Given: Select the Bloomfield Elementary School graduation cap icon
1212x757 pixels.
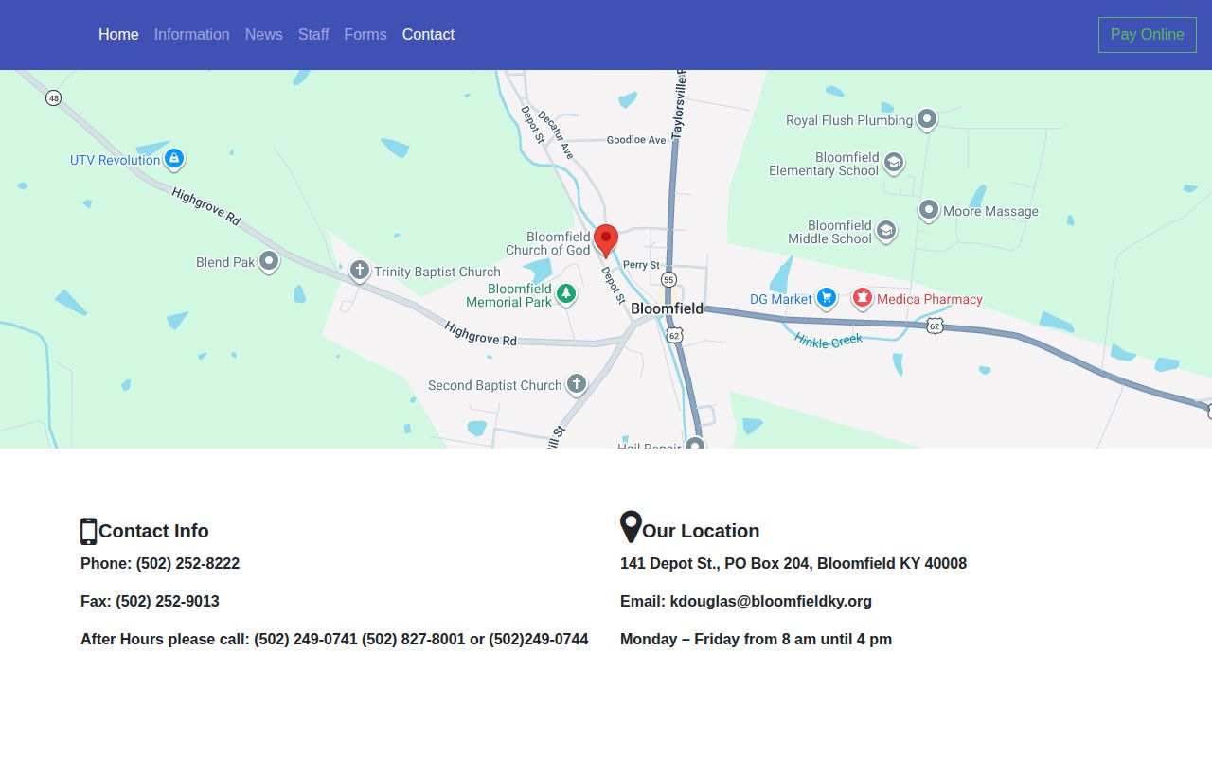Looking at the screenshot, I should click(x=893, y=164).
